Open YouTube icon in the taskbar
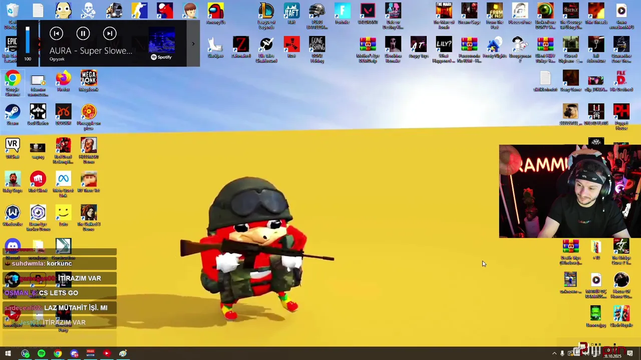641x360 pixels. coord(106,353)
